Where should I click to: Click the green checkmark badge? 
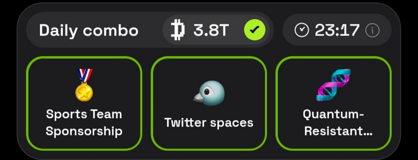[254, 30]
